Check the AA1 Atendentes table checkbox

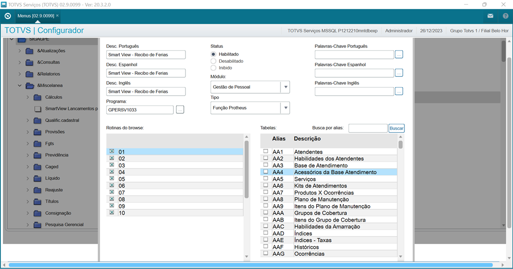click(266, 151)
